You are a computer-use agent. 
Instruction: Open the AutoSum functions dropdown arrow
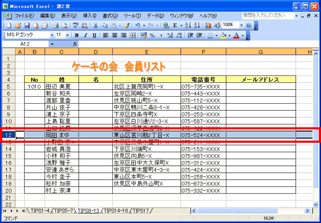(181, 26)
